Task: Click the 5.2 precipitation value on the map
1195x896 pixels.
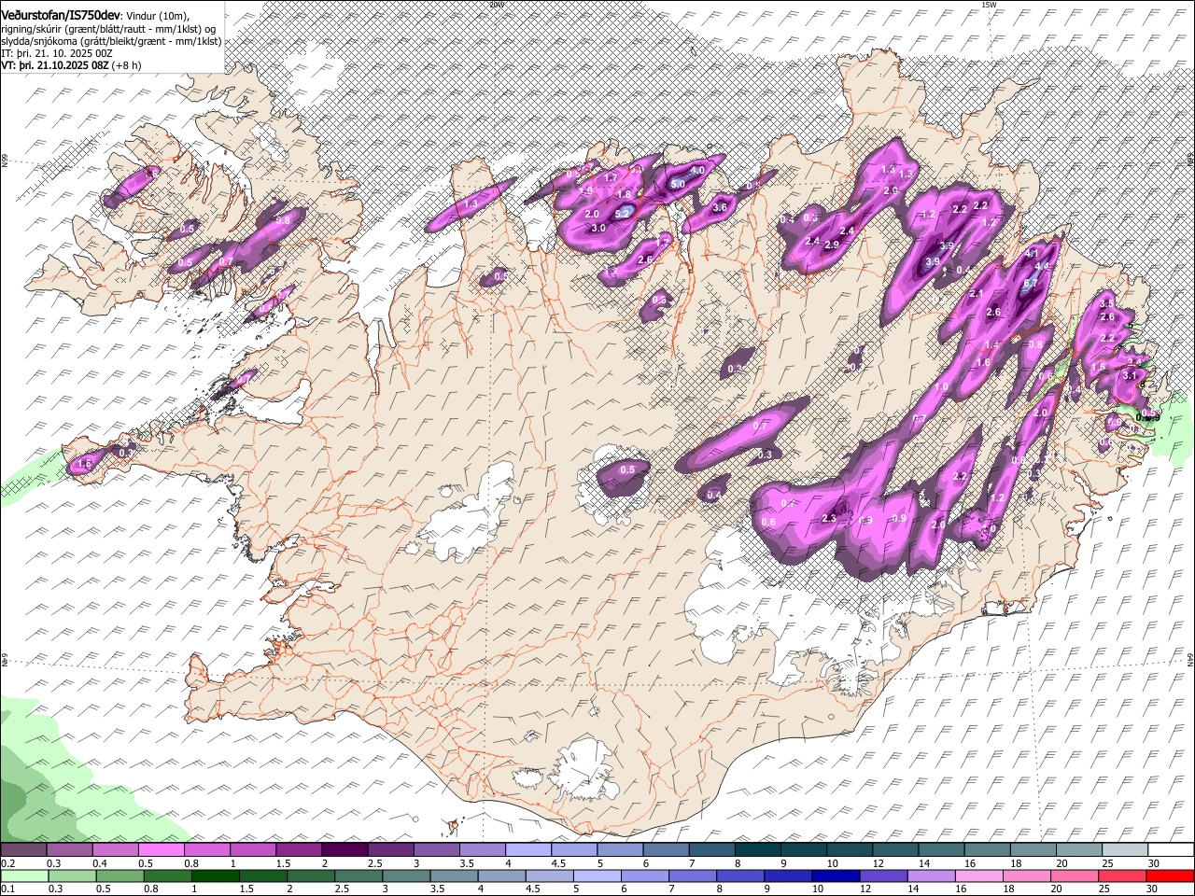Action: coord(623,214)
